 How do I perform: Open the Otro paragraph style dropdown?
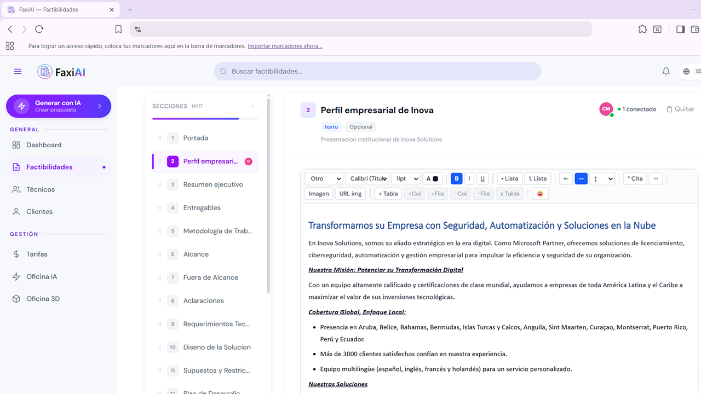pyautogui.click(x=324, y=178)
